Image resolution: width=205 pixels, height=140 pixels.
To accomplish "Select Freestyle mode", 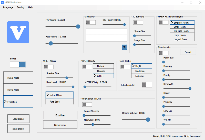I will 18,102.
